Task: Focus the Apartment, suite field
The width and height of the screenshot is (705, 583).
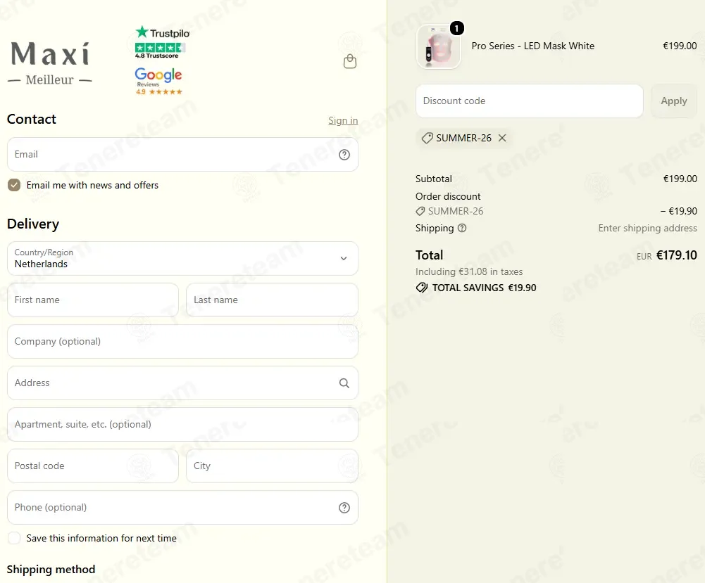Action: coord(182,425)
